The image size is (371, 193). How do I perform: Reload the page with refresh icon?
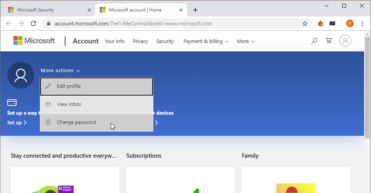pyautogui.click(x=33, y=23)
